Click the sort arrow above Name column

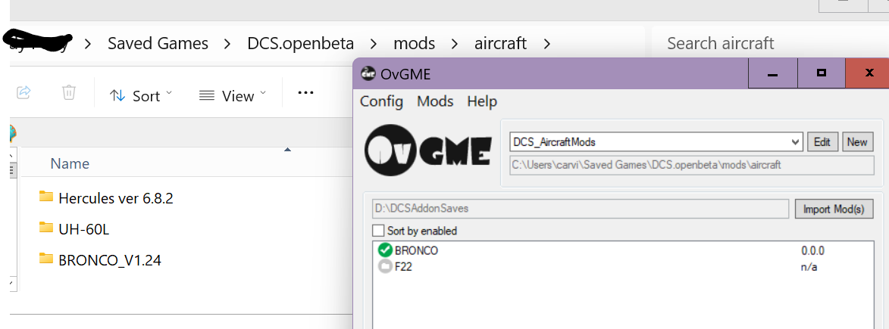287,150
